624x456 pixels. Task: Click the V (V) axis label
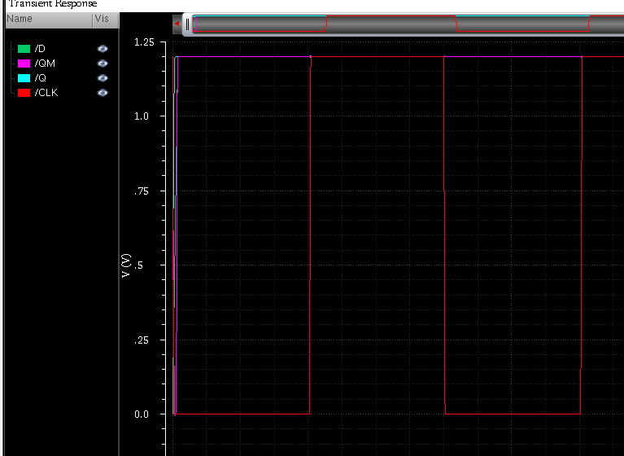[x=126, y=265]
